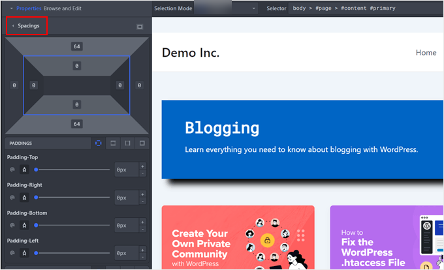The image size is (444, 270).
Task: Increase Padding-Right with plus button
Action: tap(143, 194)
